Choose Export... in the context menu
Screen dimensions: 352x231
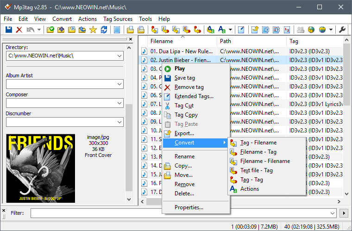click(196, 133)
